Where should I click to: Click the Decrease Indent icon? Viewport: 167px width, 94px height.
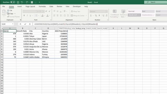click(x=65, y=16)
